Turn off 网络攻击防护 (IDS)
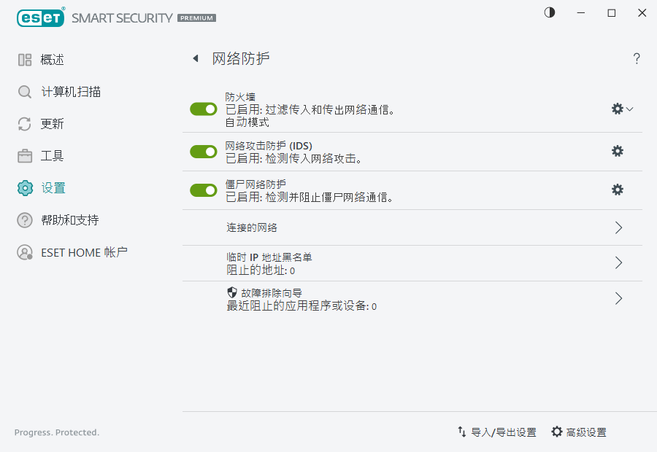Viewport: 657px width, 452px height. coord(203,152)
